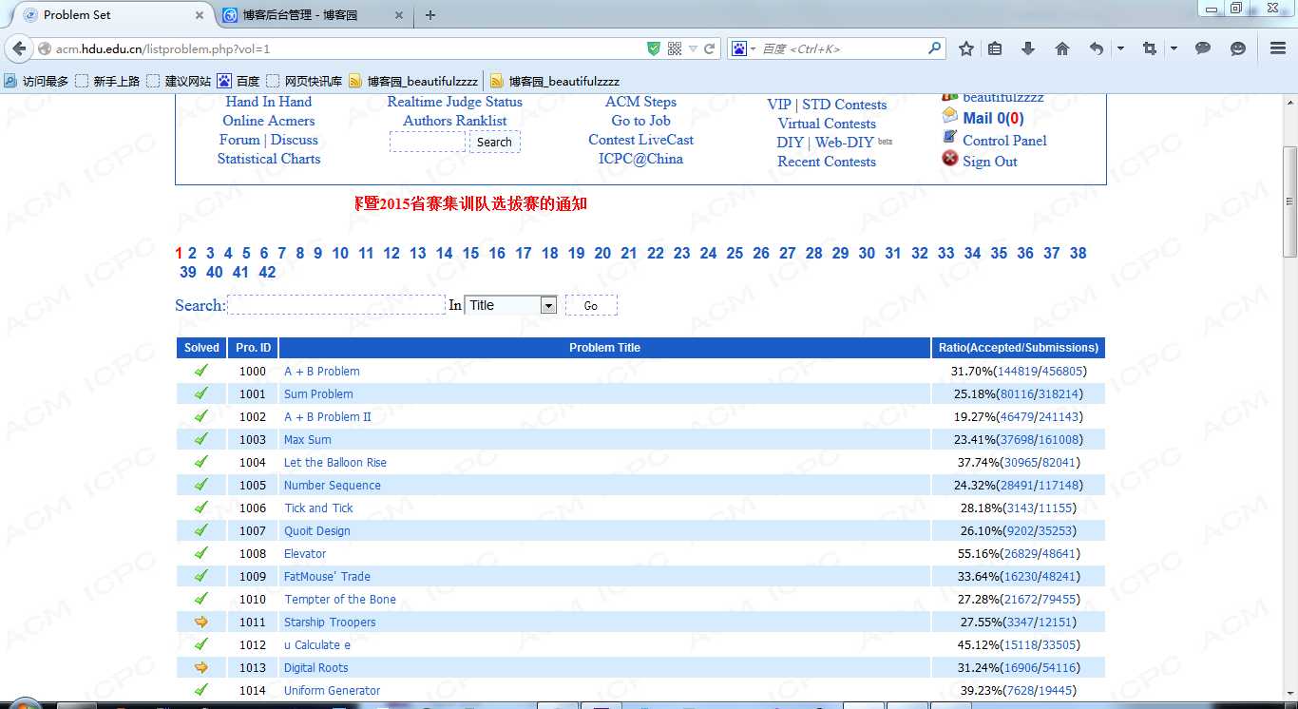Click the green shield security icon
Screen dimensions: 1298x709
point(653,48)
